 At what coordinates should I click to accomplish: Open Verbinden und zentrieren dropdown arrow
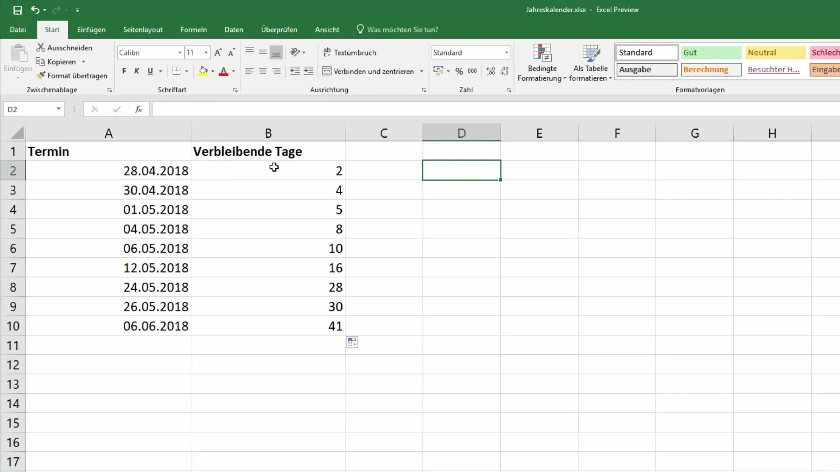tap(422, 71)
